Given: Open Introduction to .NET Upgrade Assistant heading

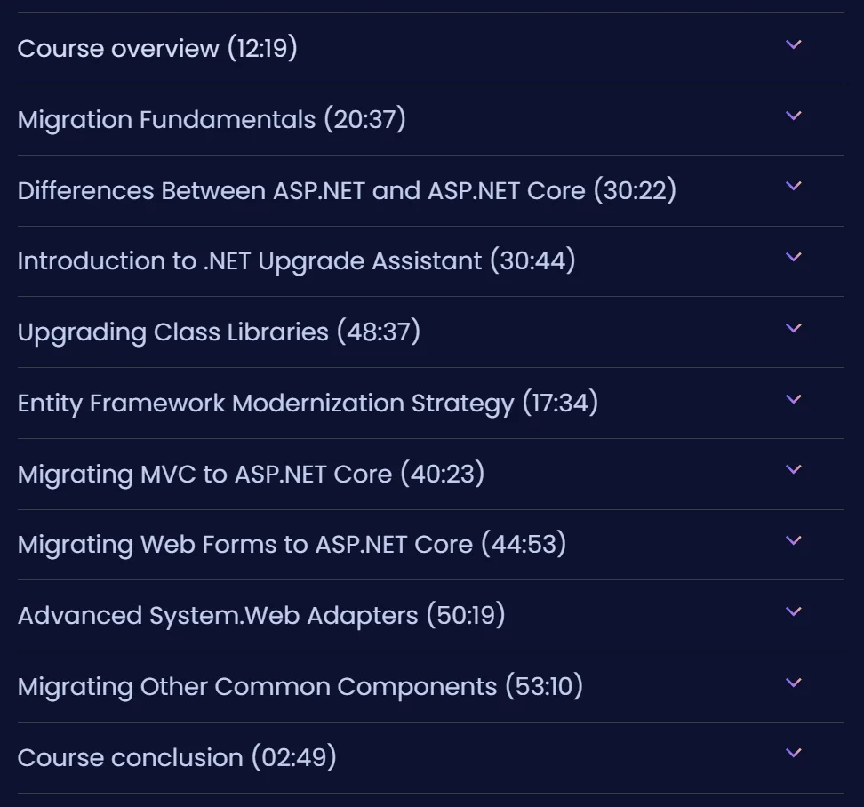Looking at the screenshot, I should [297, 260].
